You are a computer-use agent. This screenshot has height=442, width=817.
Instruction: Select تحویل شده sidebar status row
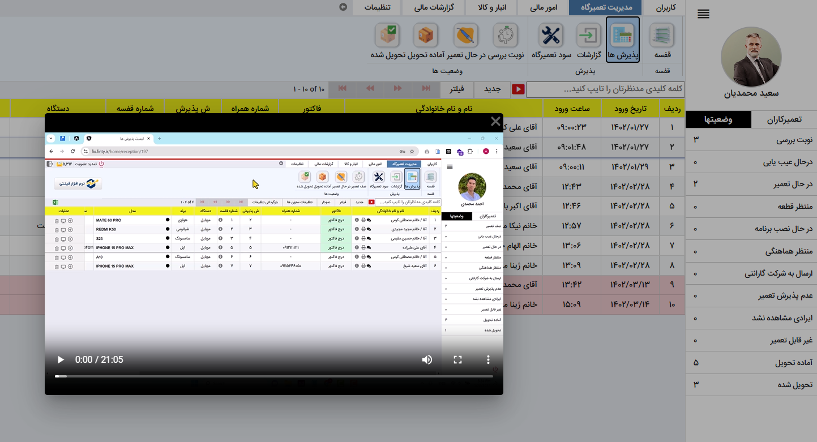coord(751,385)
